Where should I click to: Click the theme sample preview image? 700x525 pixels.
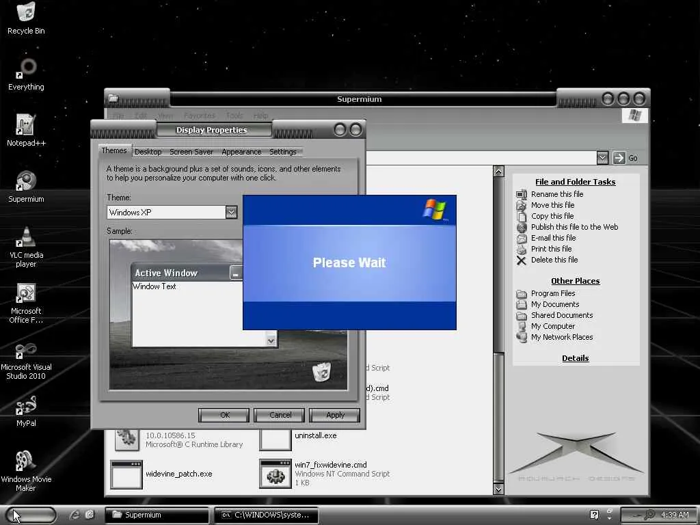[228, 314]
